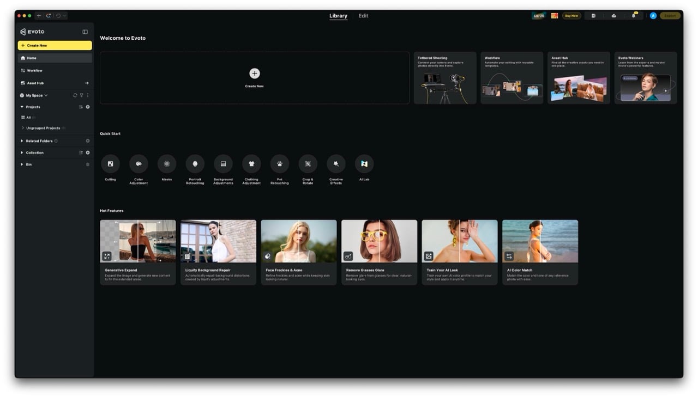This screenshot has width=698, height=397.
Task: Click the sync icon in the title bar
Action: point(49,16)
